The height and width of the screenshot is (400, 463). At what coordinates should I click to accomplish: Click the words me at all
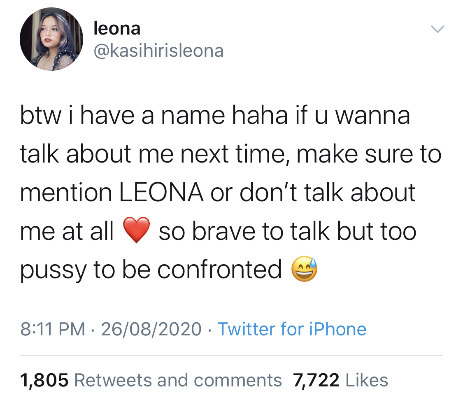67,231
